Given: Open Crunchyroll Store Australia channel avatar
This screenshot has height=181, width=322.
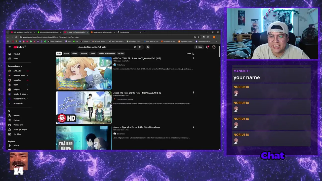Looking at the screenshot, I should (x=115, y=99).
